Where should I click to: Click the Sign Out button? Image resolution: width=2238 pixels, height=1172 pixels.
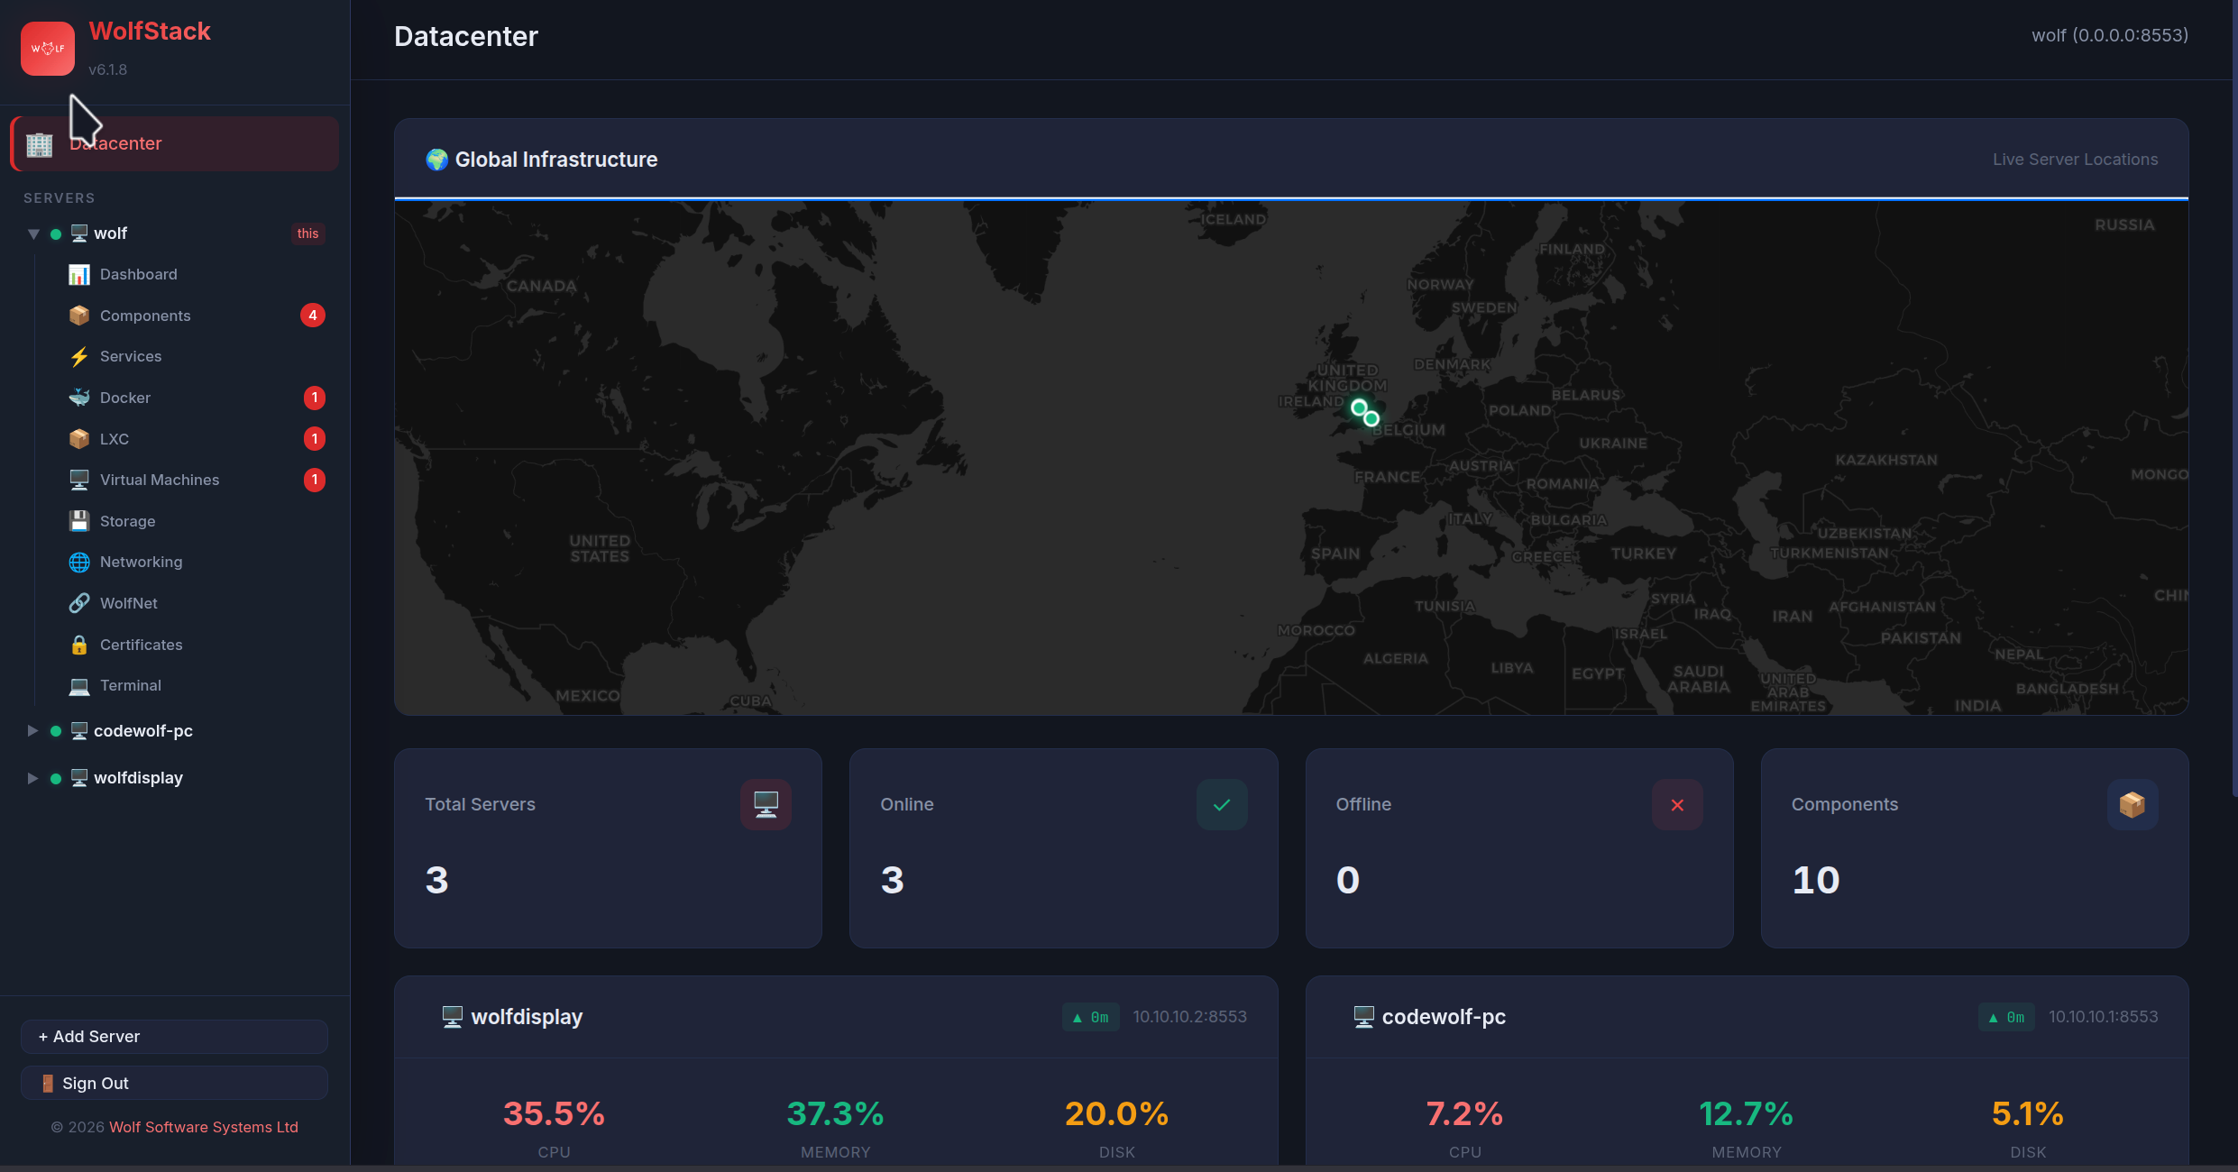[x=174, y=1083]
